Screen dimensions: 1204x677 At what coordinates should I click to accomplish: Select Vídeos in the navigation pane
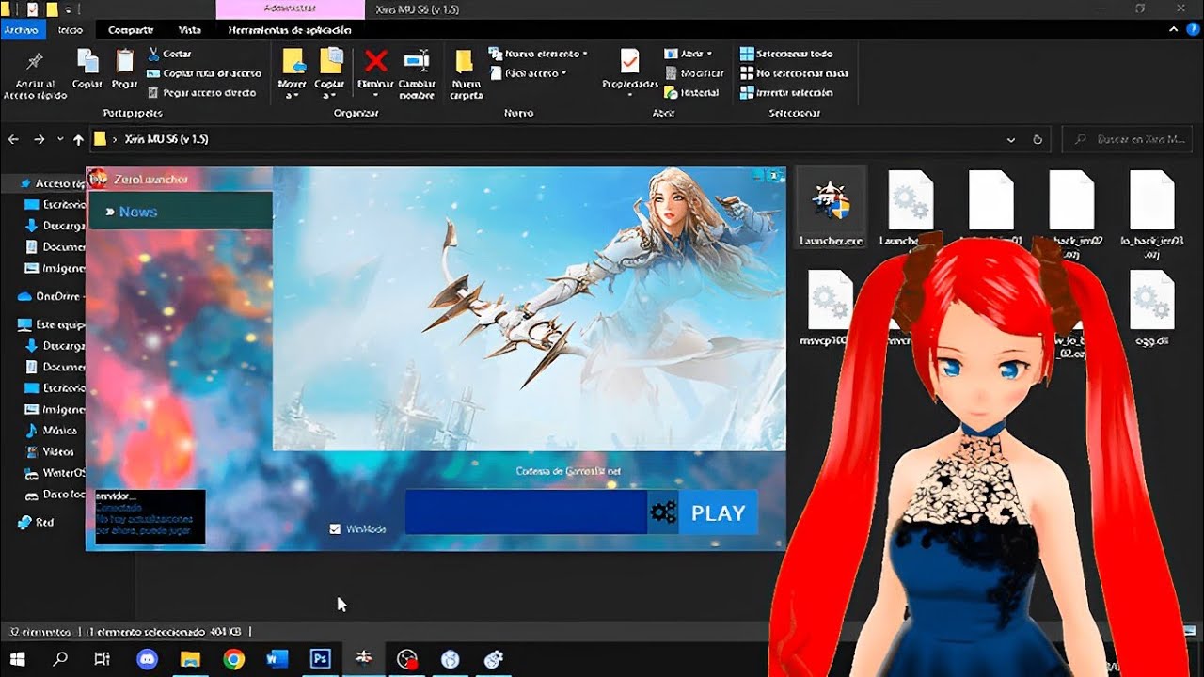point(50,451)
